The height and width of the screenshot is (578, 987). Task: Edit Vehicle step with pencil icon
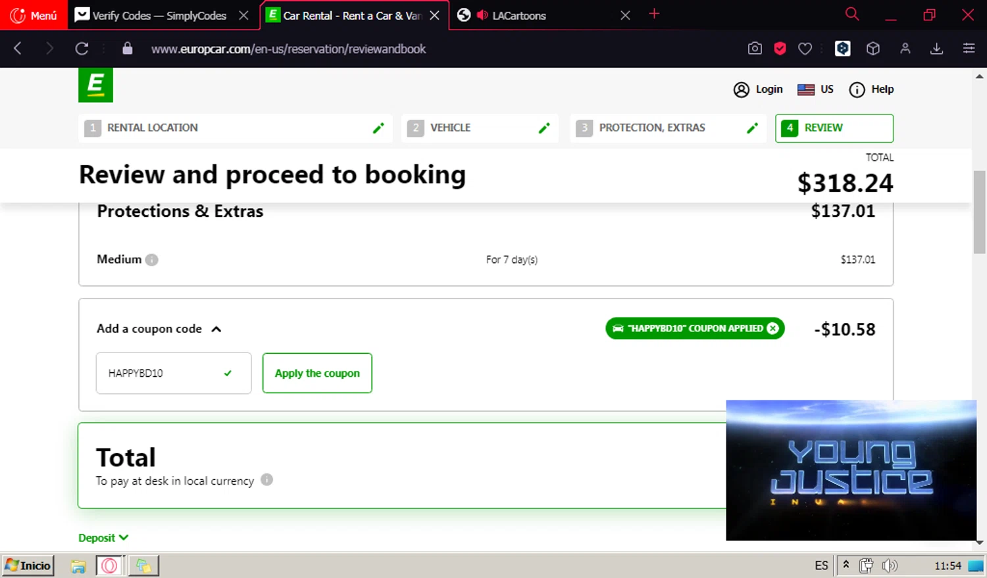pyautogui.click(x=544, y=128)
